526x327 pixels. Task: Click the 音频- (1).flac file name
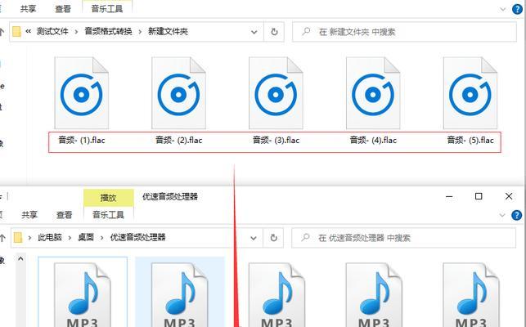tap(82, 140)
